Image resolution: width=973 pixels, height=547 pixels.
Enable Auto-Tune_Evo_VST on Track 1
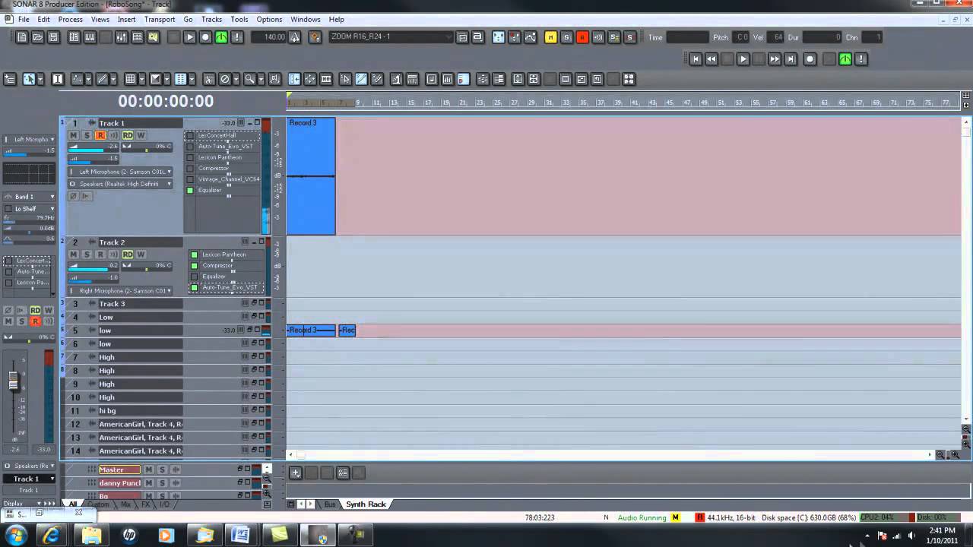[190, 147]
